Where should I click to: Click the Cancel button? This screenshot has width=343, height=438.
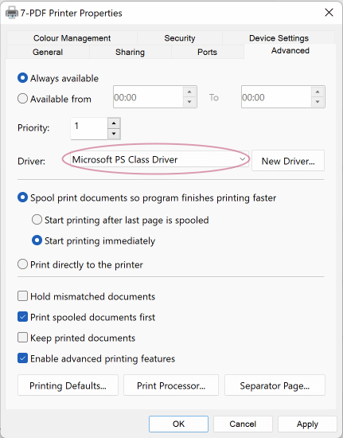[x=243, y=424]
